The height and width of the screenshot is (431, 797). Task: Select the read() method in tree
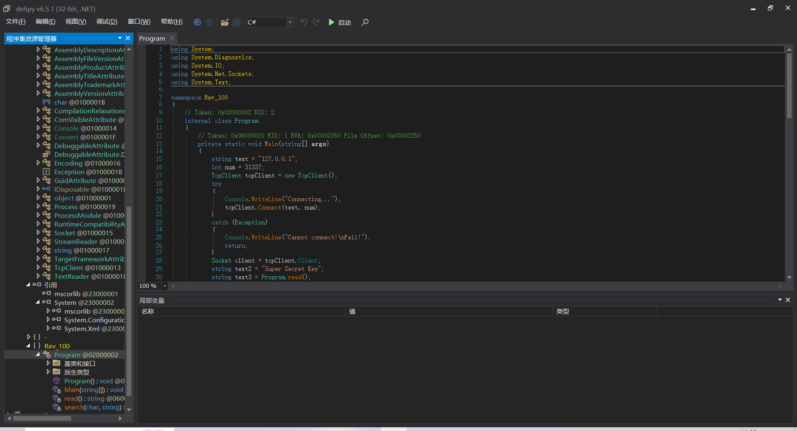click(94, 398)
